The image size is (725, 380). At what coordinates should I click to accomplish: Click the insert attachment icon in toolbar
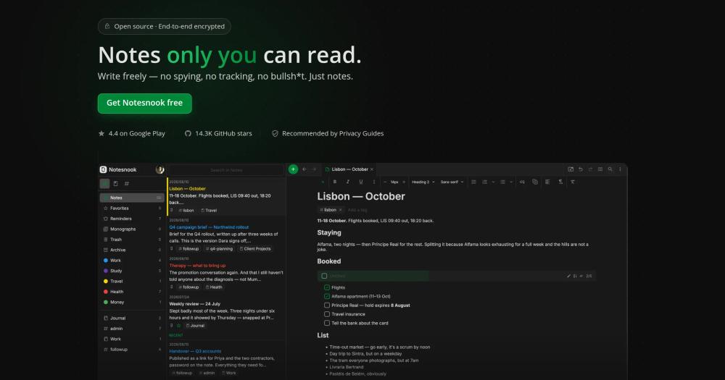[535, 182]
